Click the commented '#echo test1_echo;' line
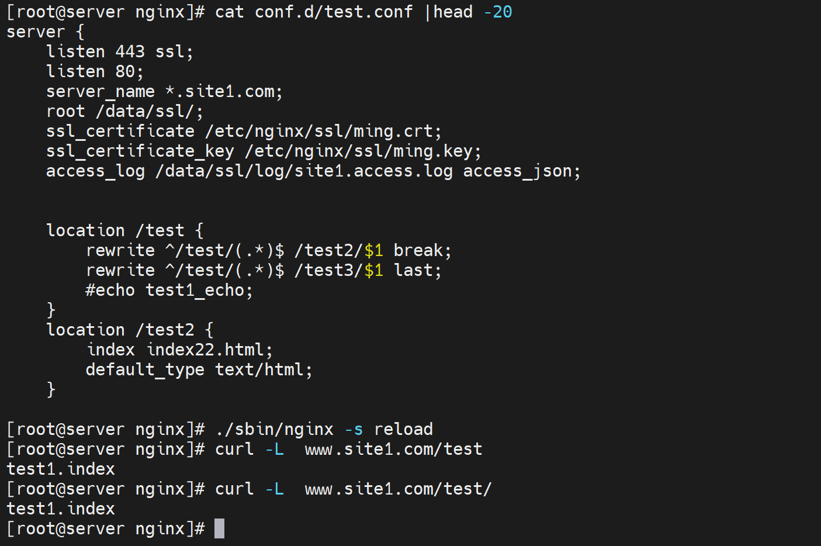 [x=169, y=290]
